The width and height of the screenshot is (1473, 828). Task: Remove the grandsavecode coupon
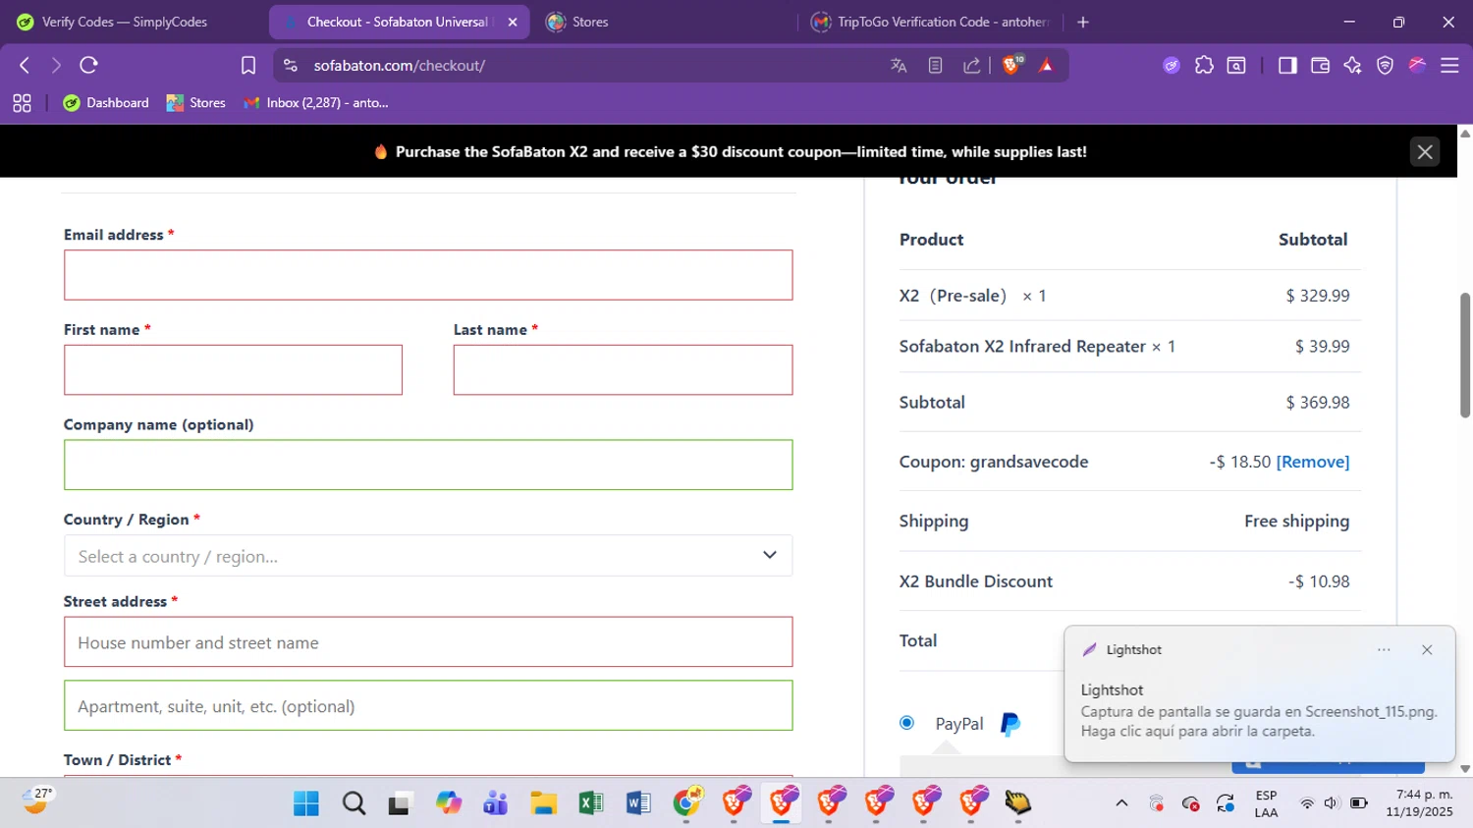click(x=1313, y=462)
